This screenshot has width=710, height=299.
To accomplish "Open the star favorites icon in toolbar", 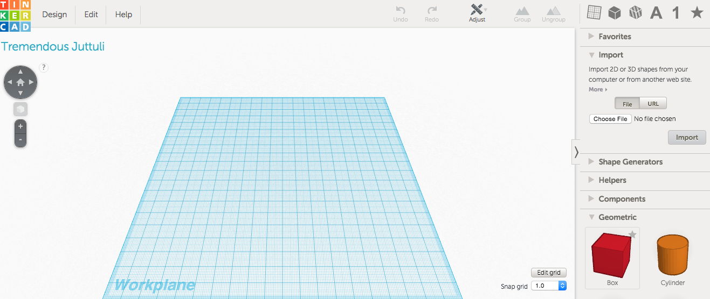I will coord(697,12).
